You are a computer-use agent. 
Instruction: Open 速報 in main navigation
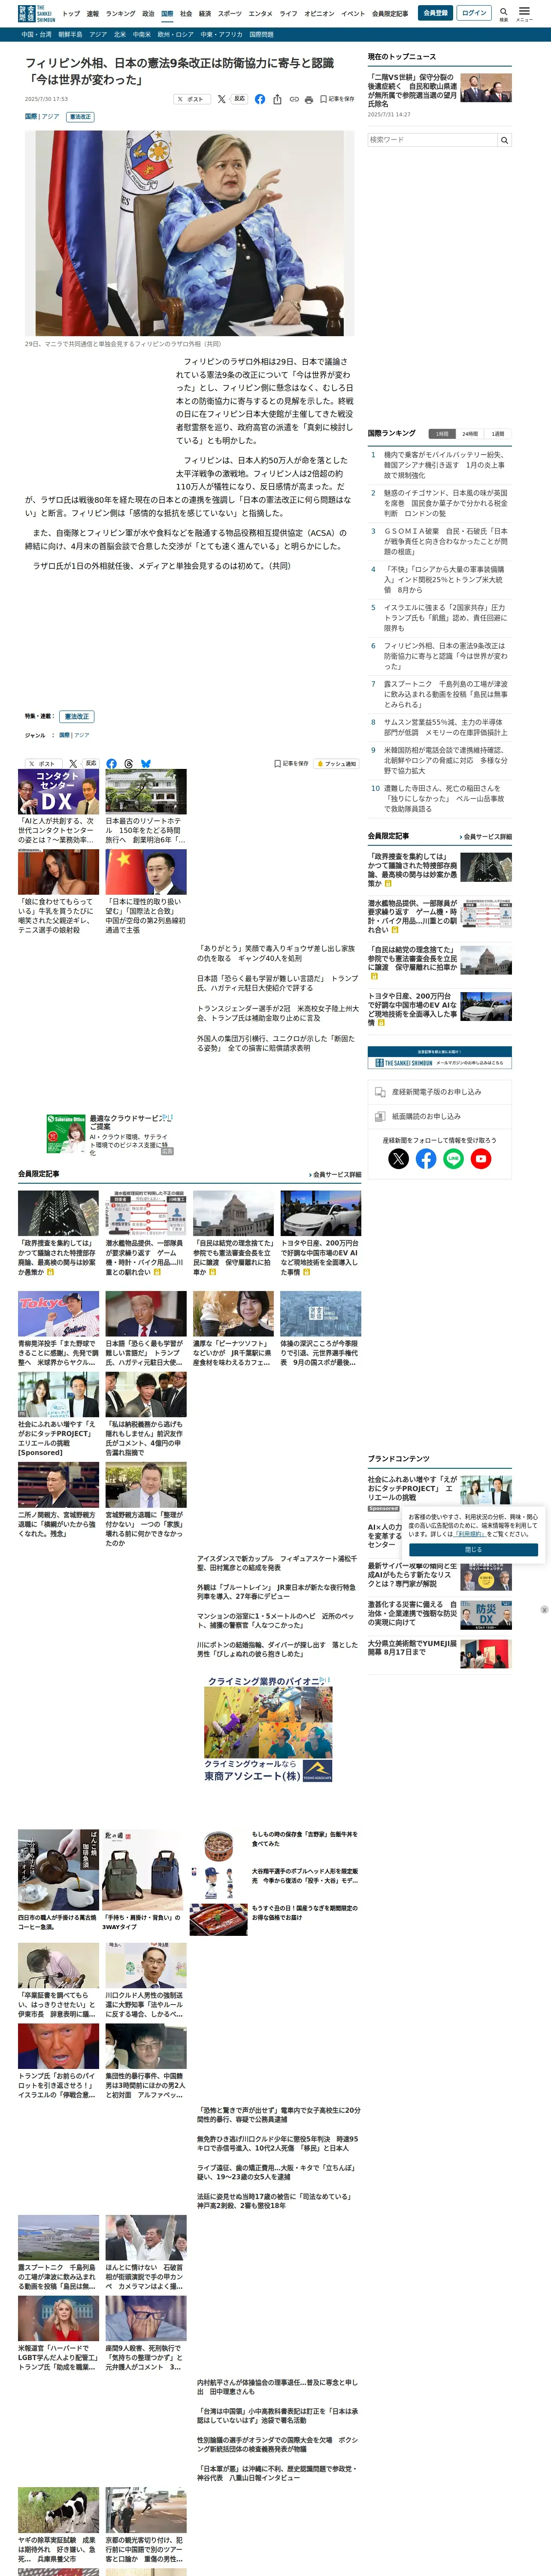coord(93,14)
